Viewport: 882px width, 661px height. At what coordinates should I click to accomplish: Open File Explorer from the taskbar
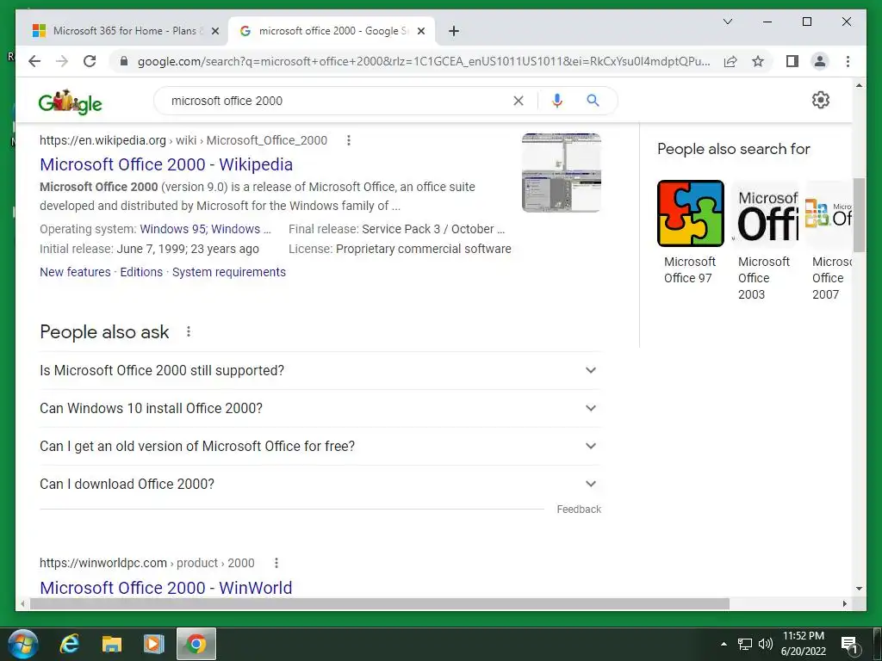(111, 644)
